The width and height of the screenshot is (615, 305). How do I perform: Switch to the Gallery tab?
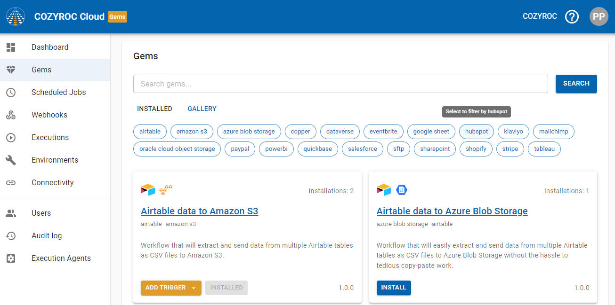202,109
